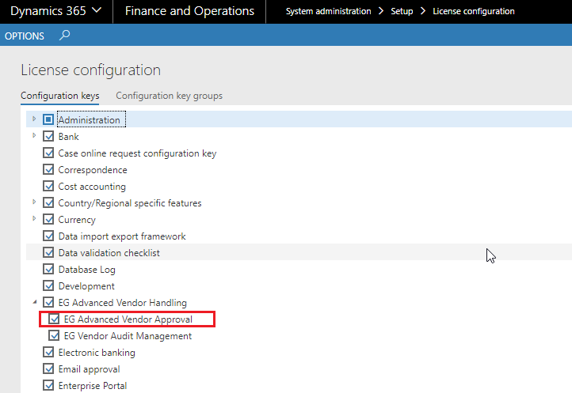
Task: Expand the Bank node
Action: pyautogui.click(x=34, y=135)
